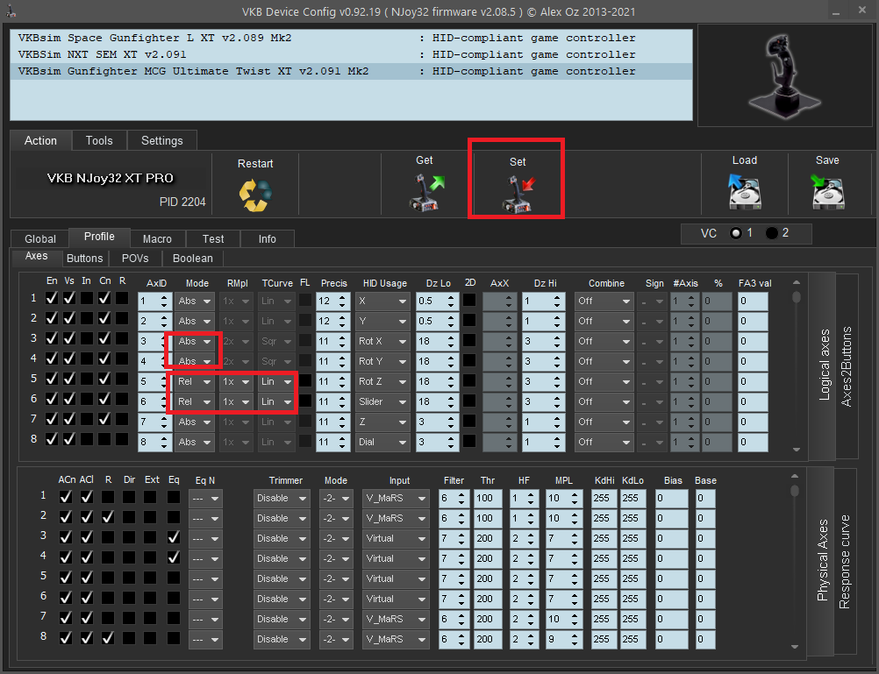879x674 pixels.
Task: Open HID Usage dropdown showing Rot X
Action: [382, 341]
